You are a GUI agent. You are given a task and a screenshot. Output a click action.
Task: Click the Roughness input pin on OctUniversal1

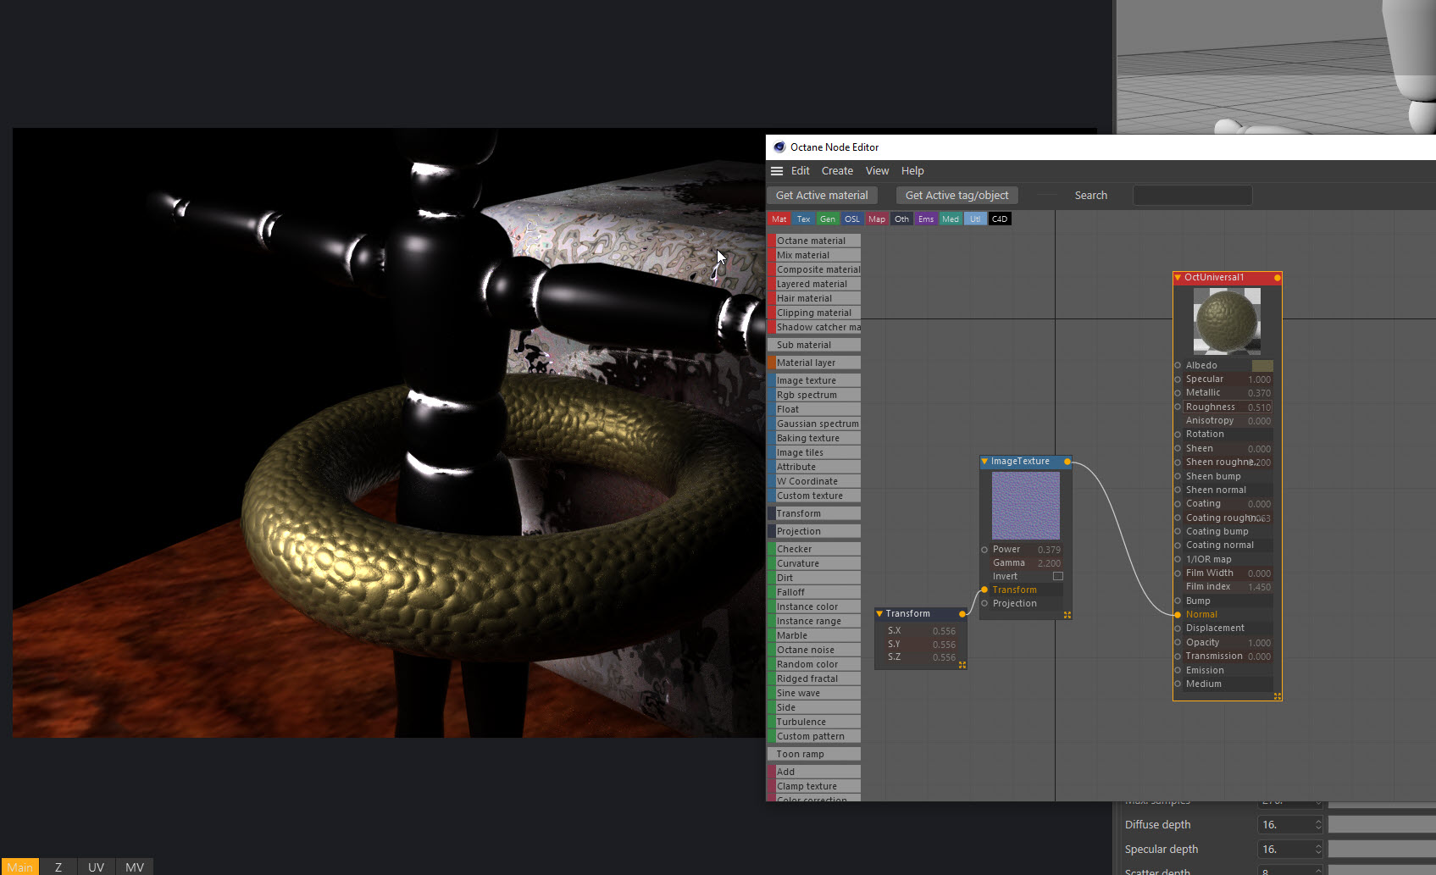point(1178,407)
